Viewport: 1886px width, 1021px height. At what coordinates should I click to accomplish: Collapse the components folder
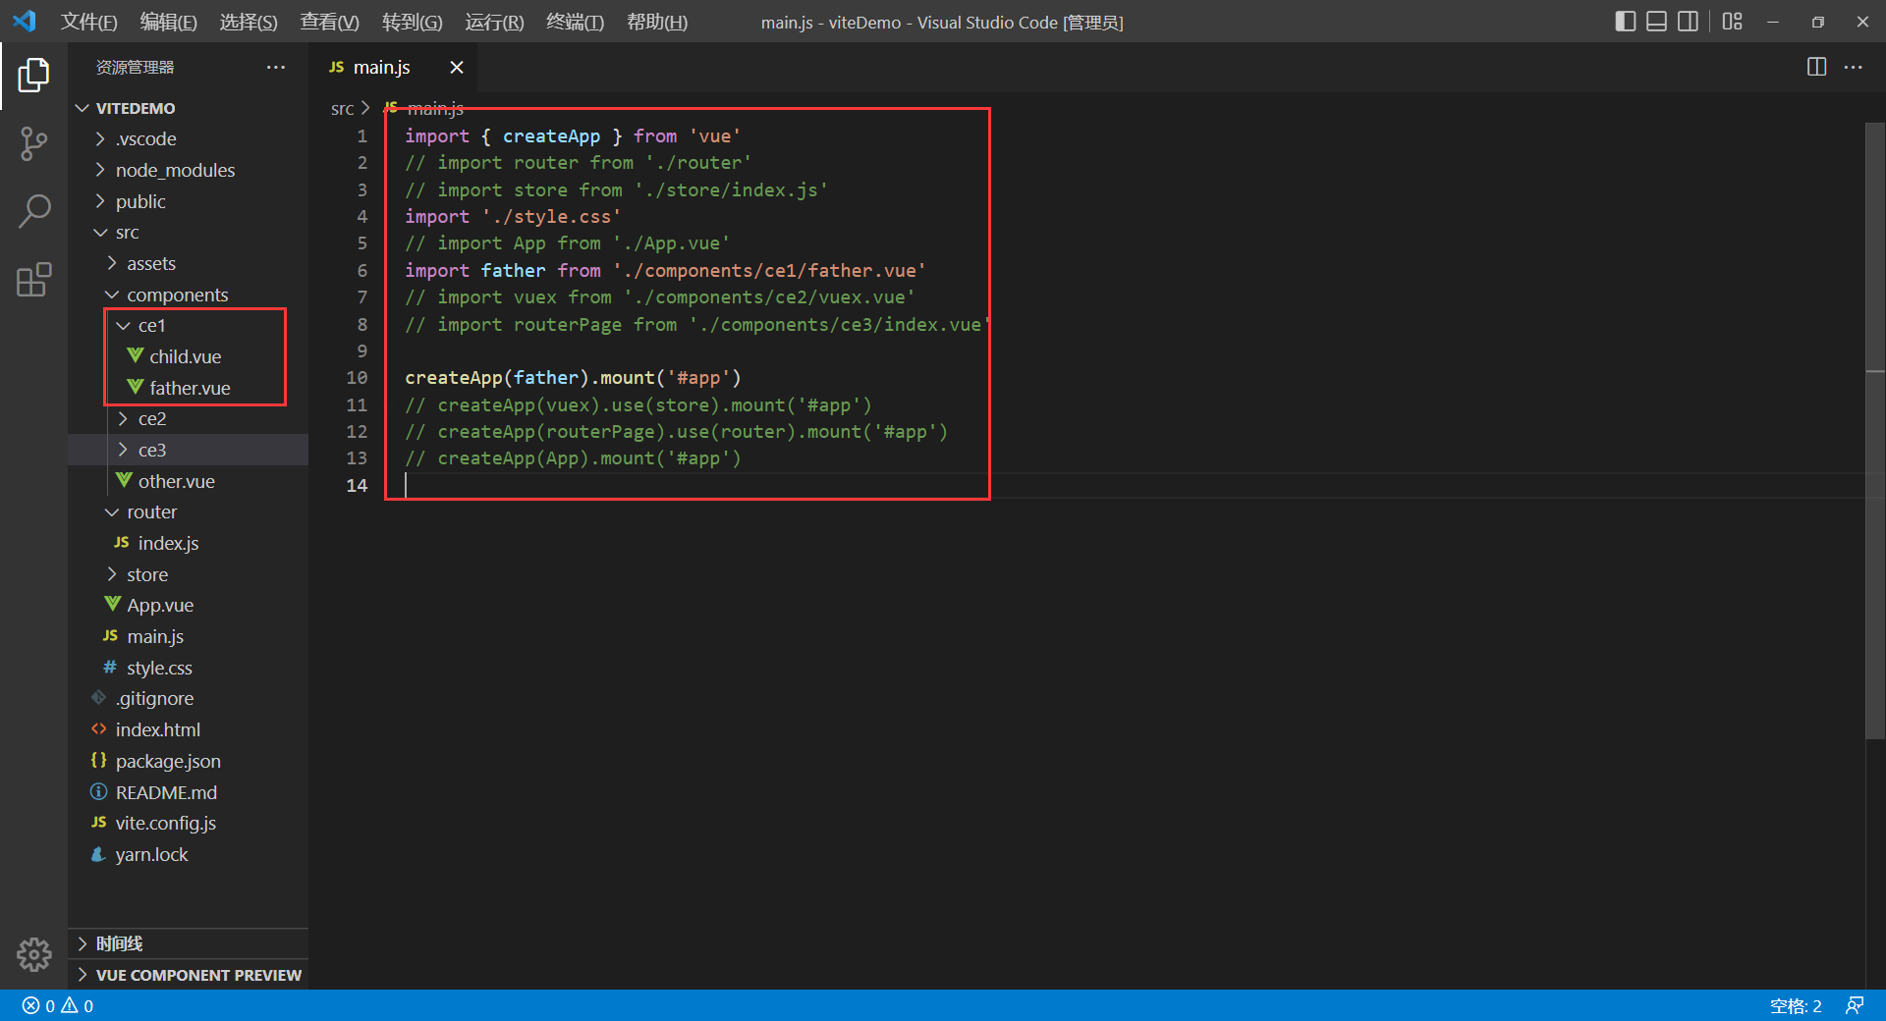188,295
